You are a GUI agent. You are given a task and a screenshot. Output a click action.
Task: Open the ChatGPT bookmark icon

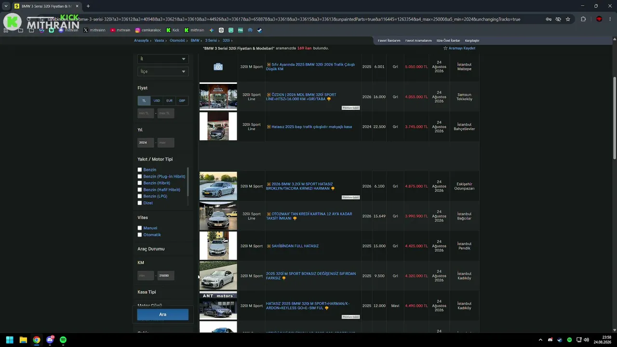pos(221,30)
